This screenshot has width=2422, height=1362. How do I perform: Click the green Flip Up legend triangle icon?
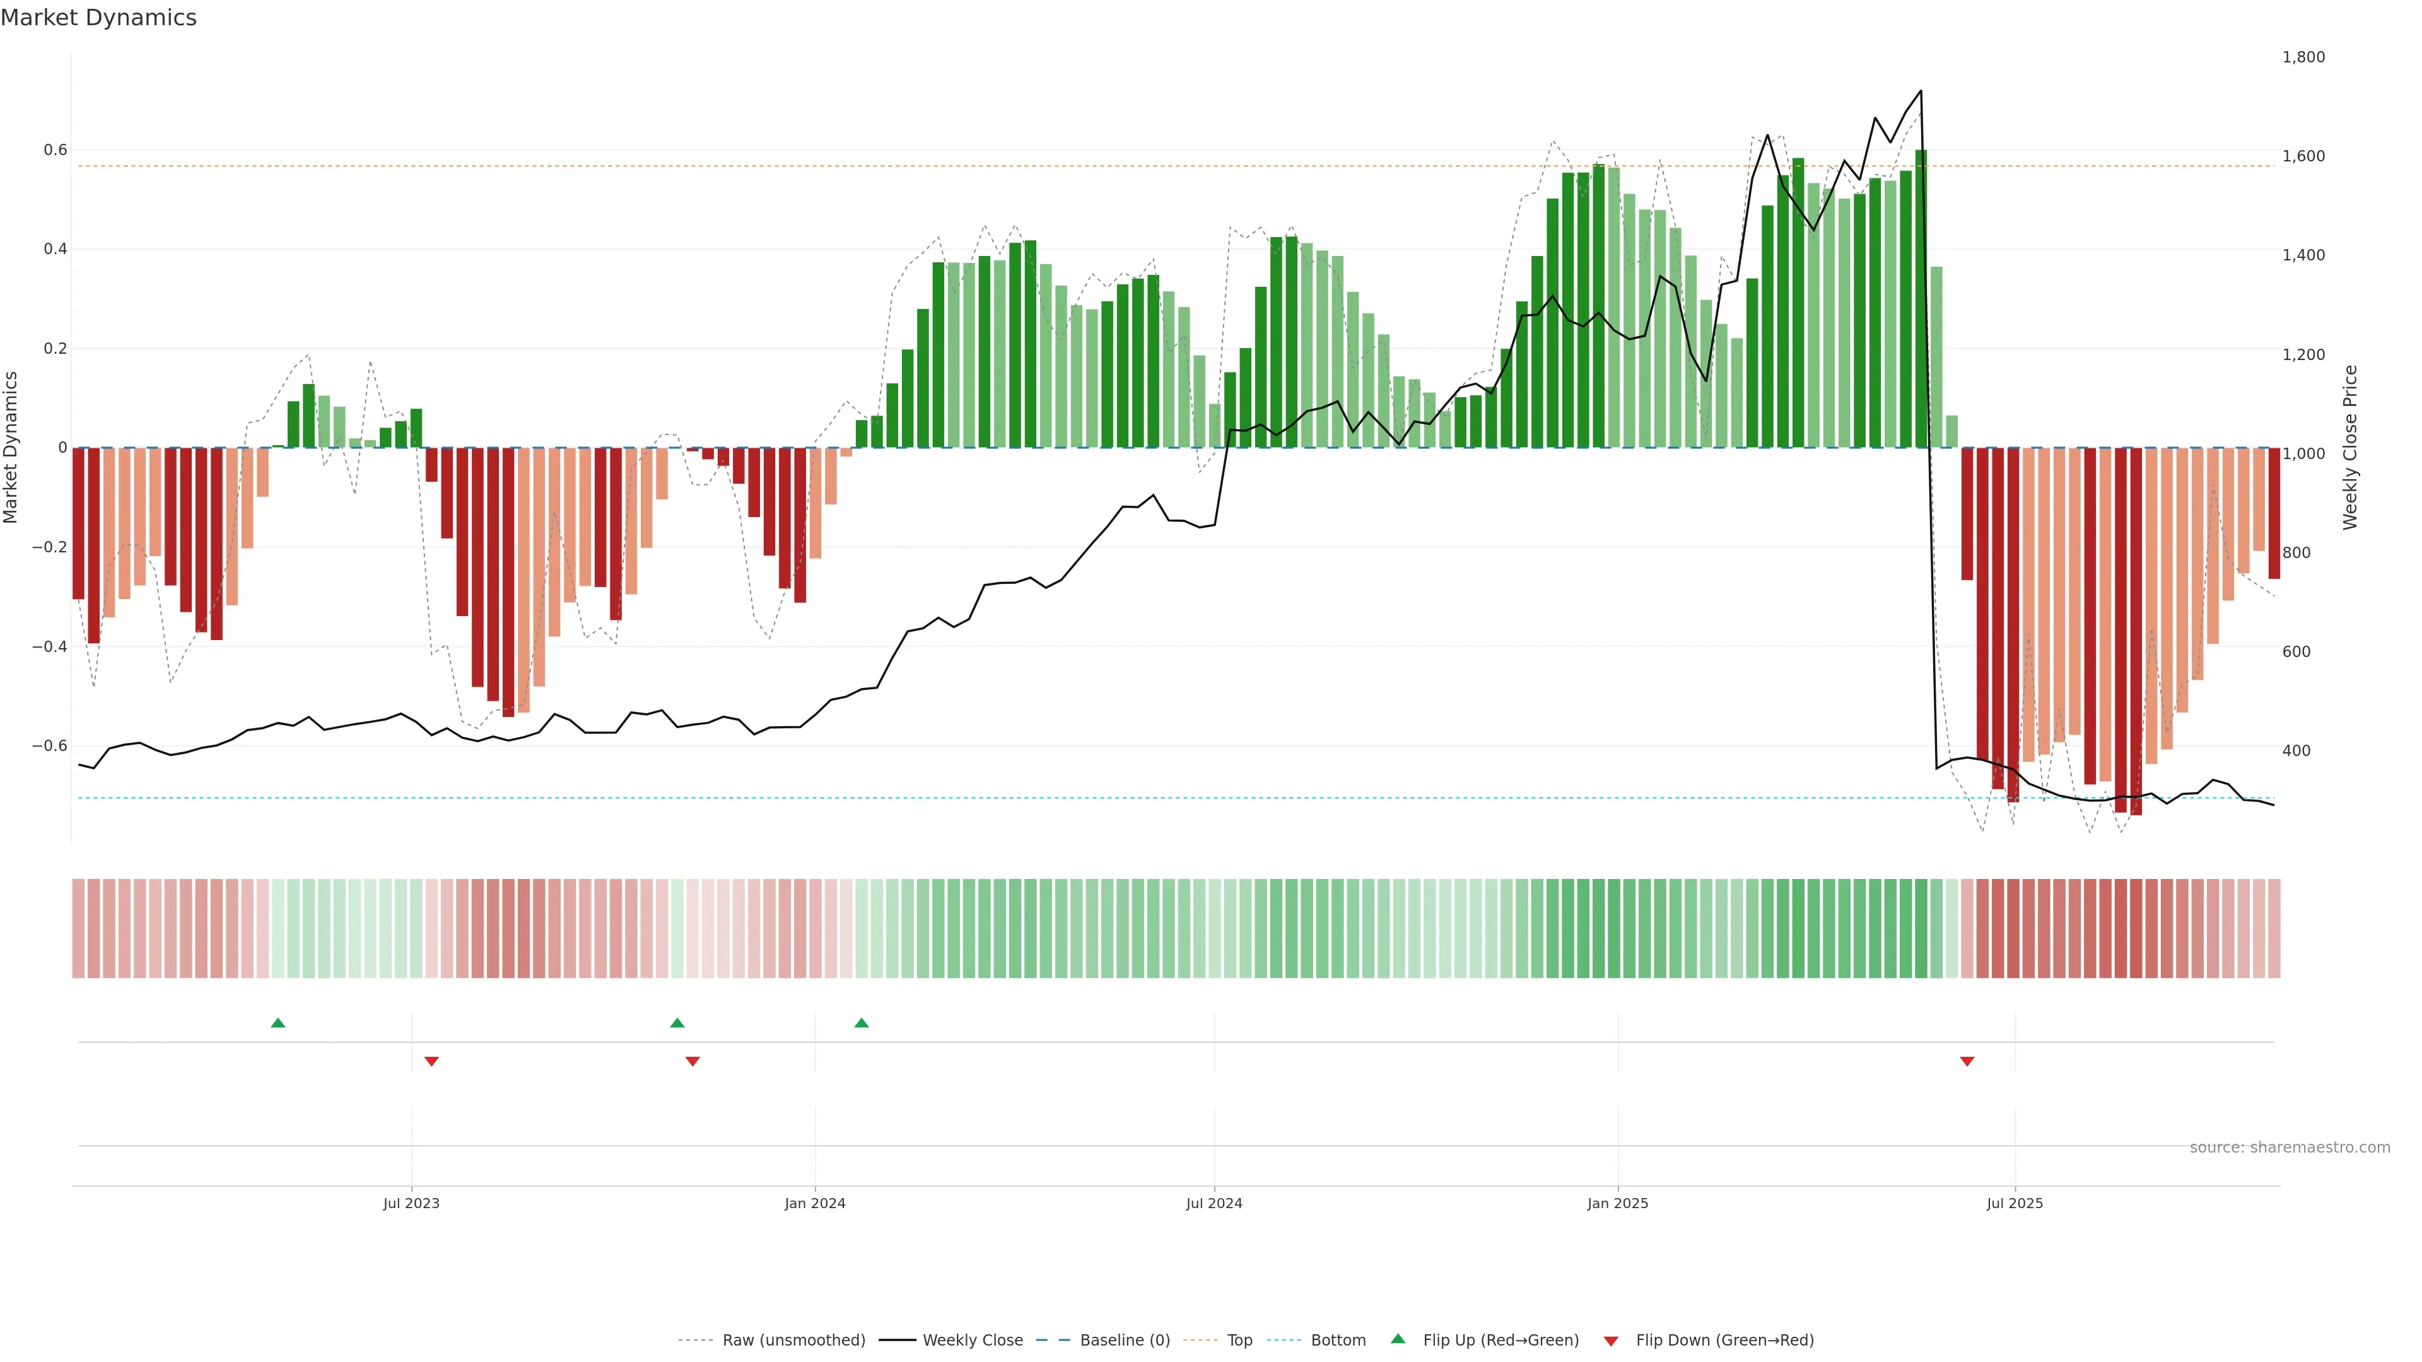(x=1398, y=1339)
